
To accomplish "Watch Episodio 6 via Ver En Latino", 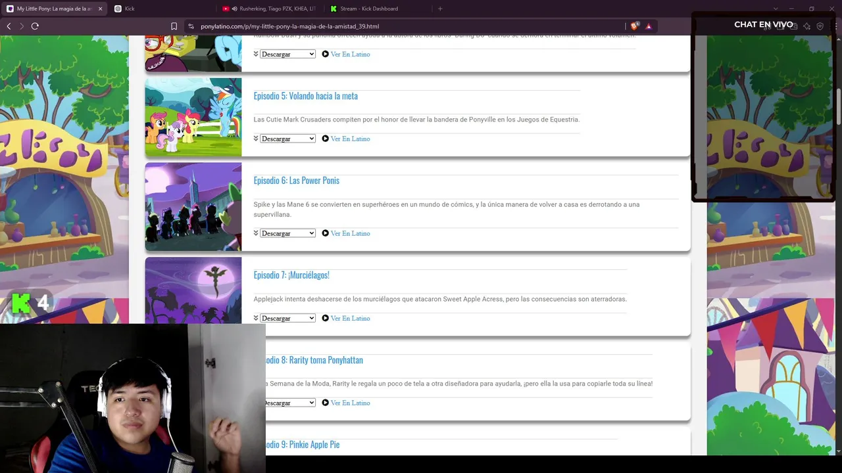I will [350, 233].
